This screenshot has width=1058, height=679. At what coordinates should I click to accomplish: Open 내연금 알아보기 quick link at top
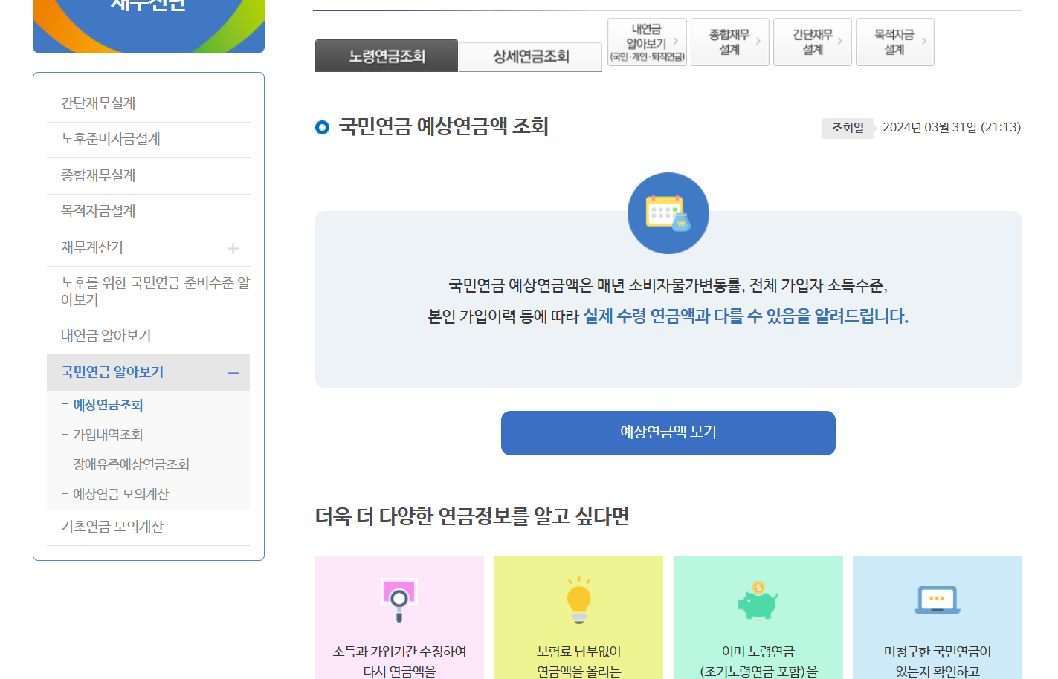pyautogui.click(x=647, y=42)
